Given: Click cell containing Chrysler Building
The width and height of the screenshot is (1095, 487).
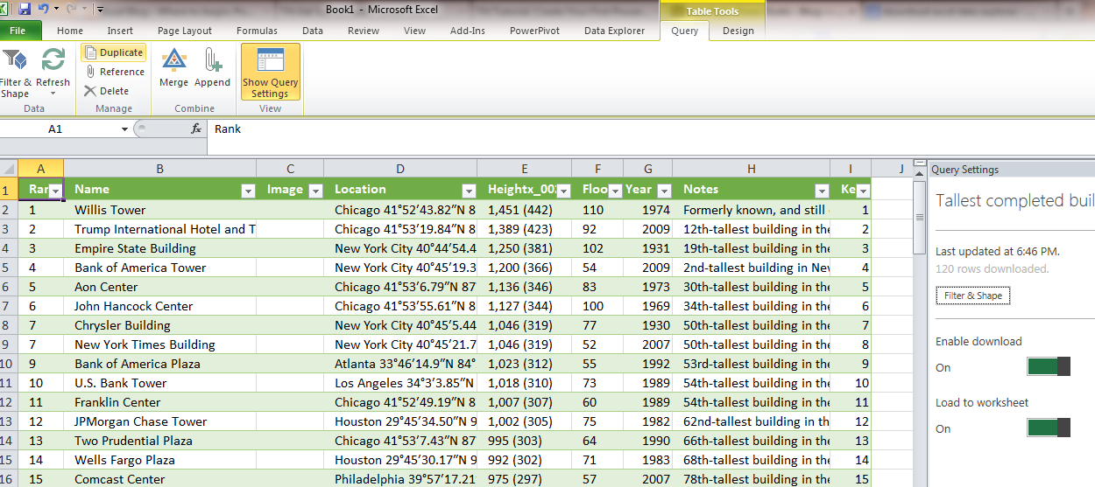Looking at the screenshot, I should point(160,325).
